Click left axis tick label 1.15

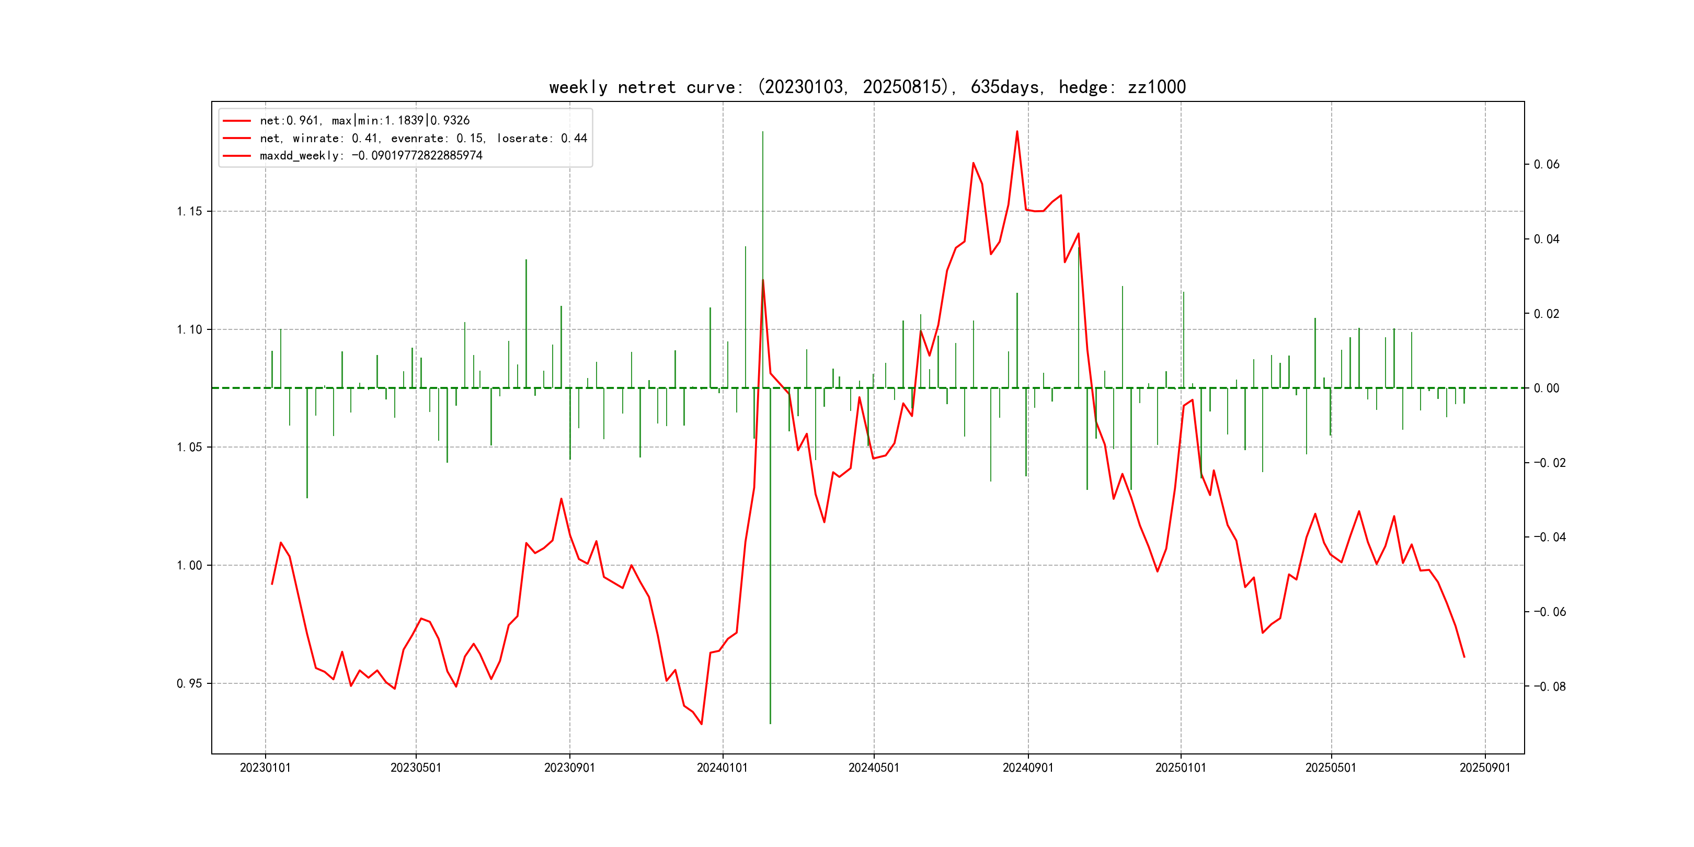[x=189, y=211]
